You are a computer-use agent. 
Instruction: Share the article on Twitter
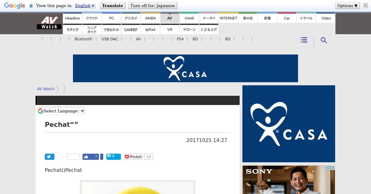point(49,157)
